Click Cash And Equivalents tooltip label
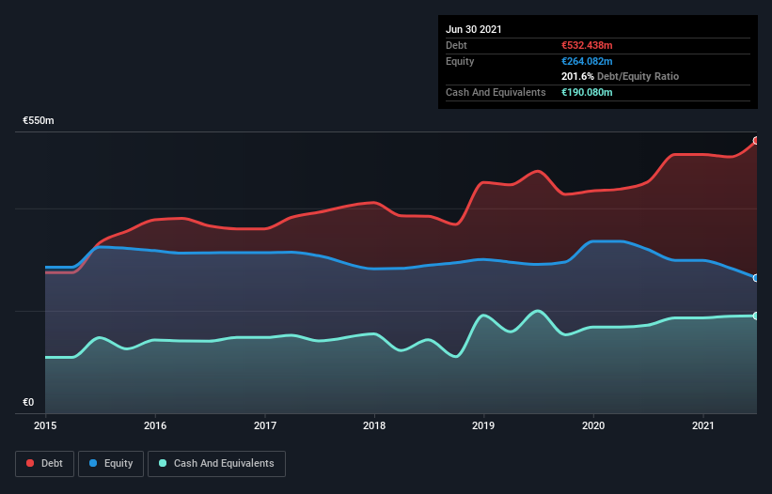The height and width of the screenshot is (494, 772). [x=496, y=92]
